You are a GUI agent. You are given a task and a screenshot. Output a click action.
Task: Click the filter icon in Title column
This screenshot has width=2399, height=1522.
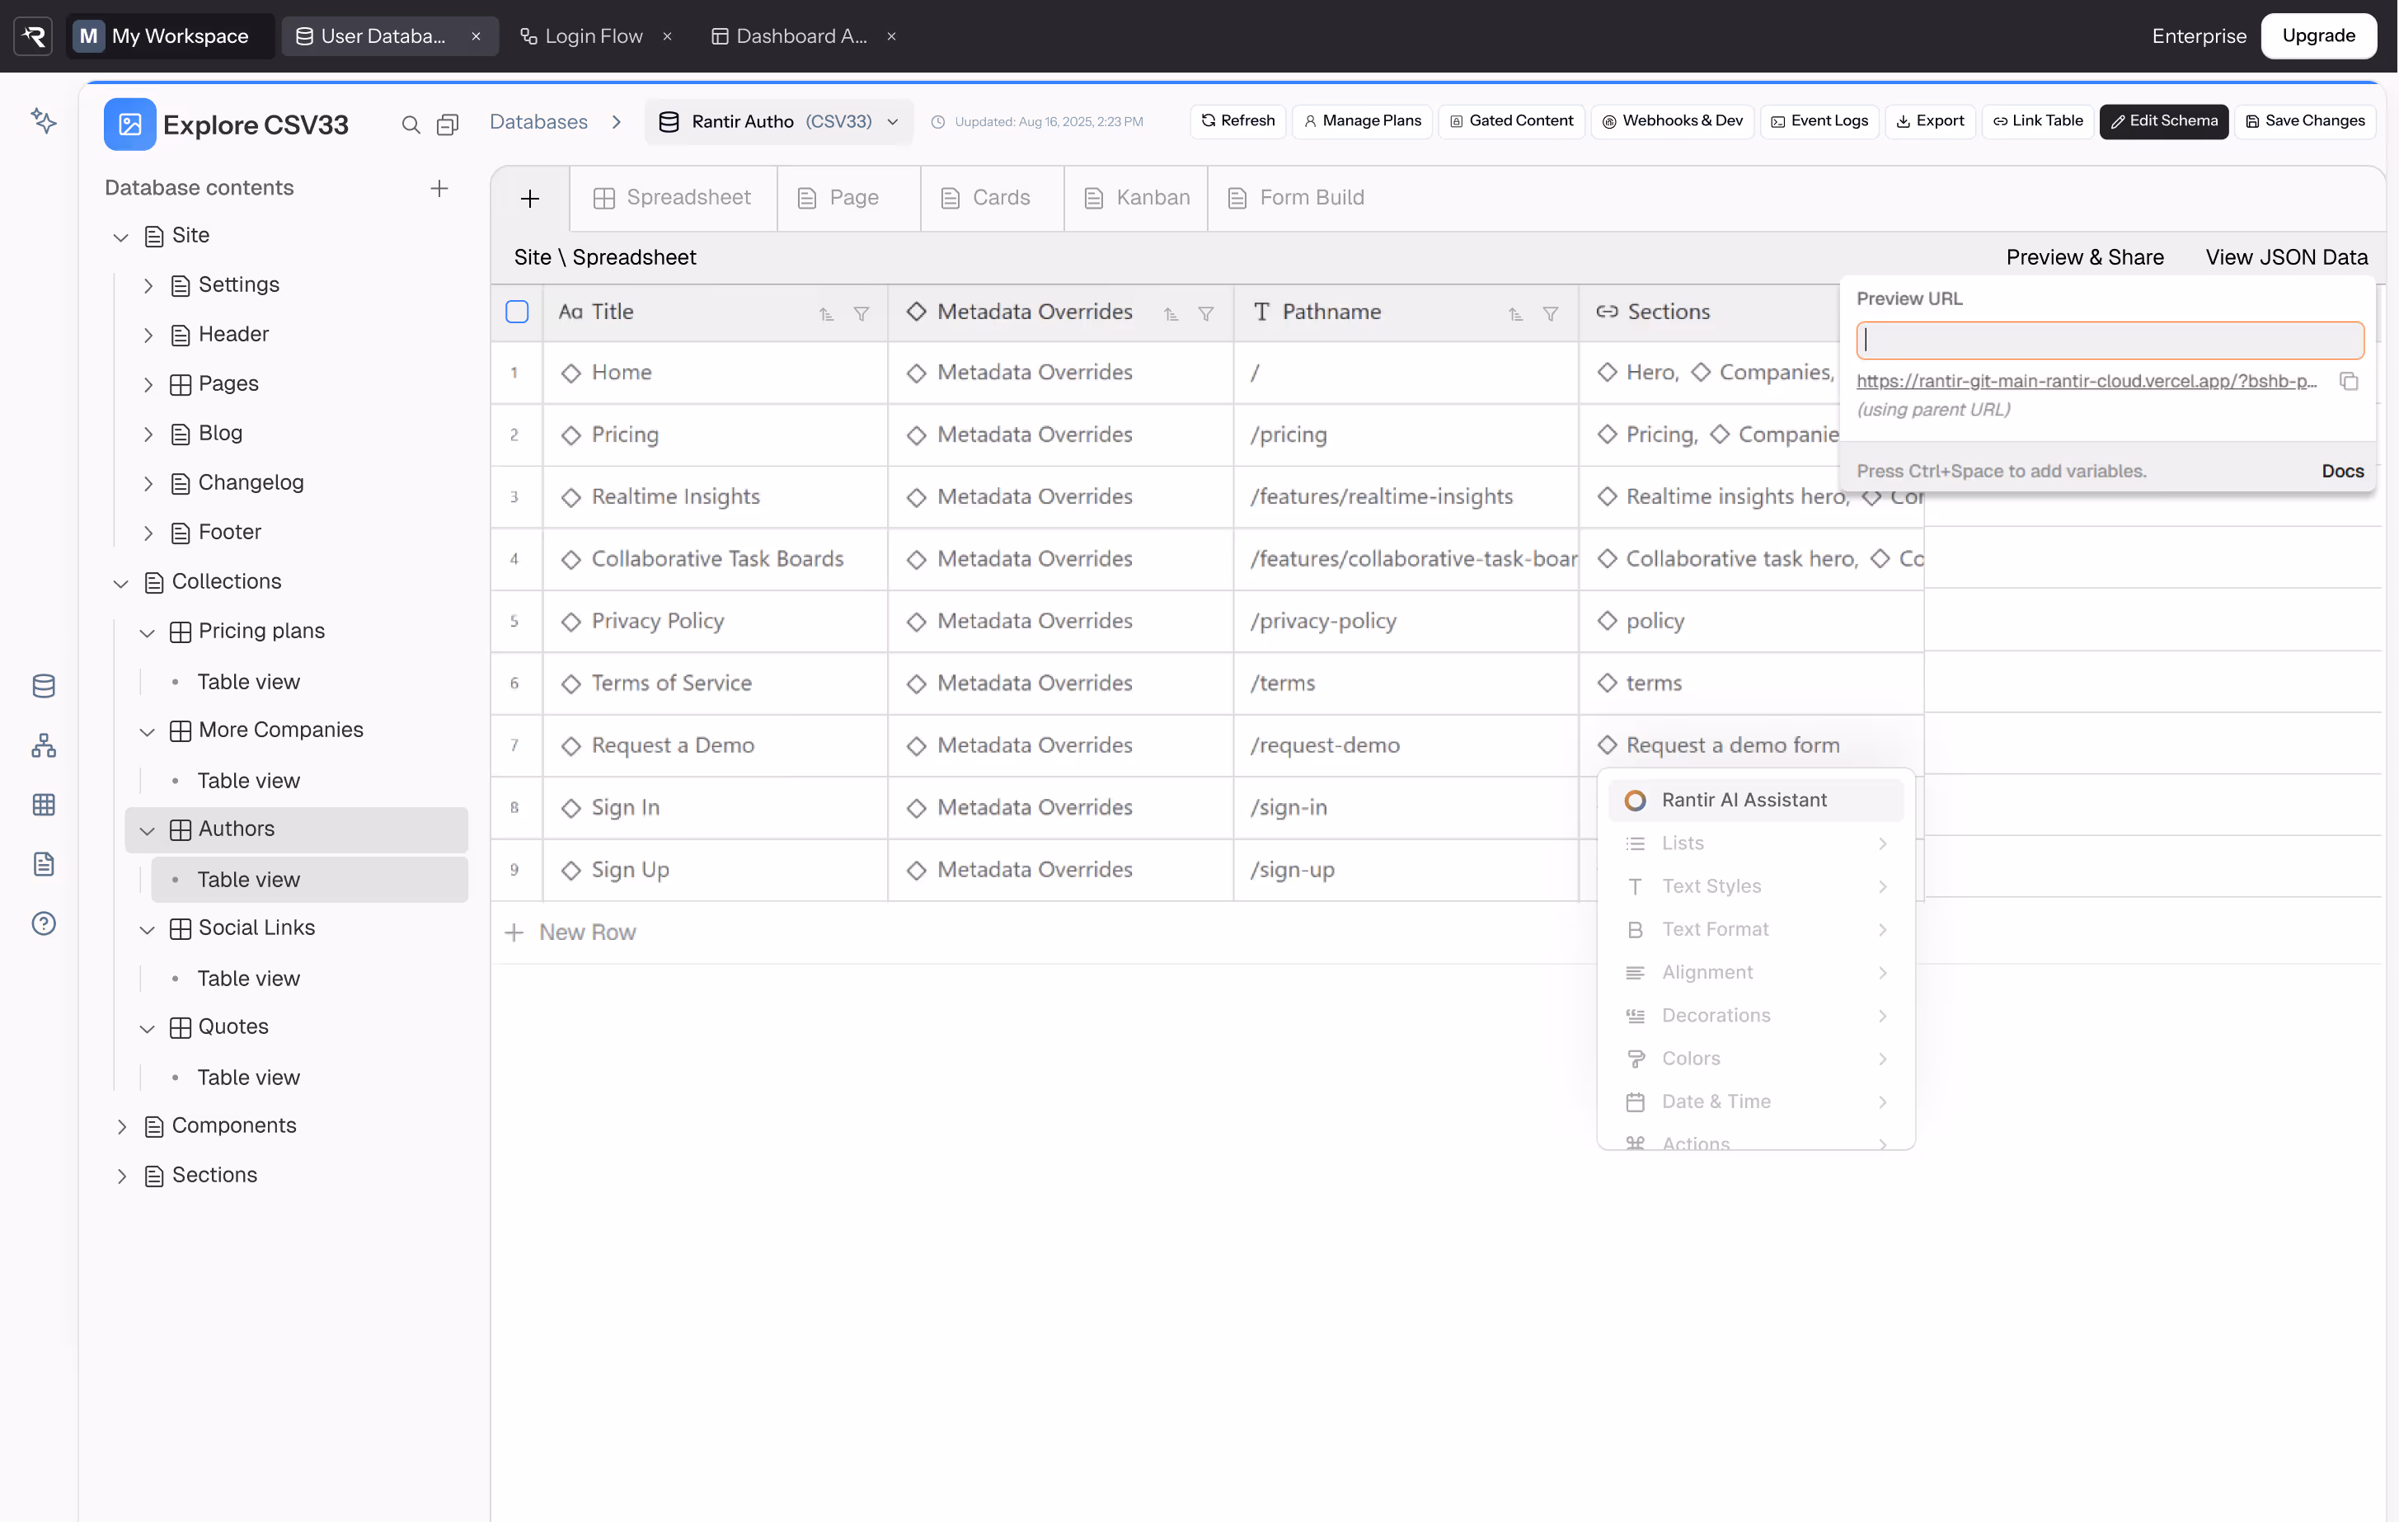(x=861, y=314)
